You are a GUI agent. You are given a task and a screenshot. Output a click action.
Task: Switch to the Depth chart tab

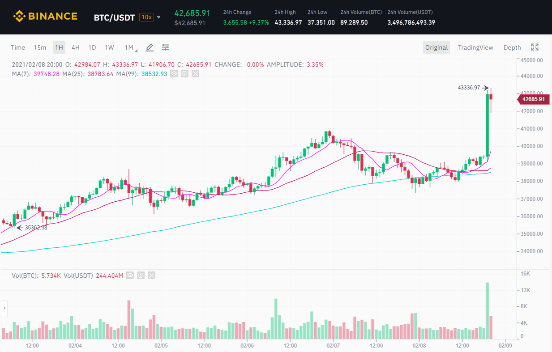(512, 47)
